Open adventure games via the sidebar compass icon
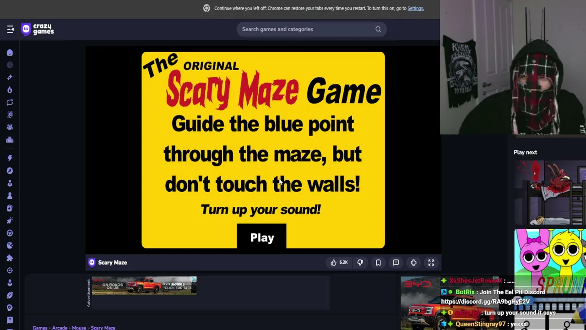 (10, 170)
